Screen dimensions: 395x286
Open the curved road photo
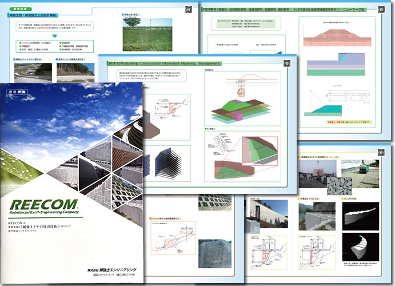click(x=33, y=73)
